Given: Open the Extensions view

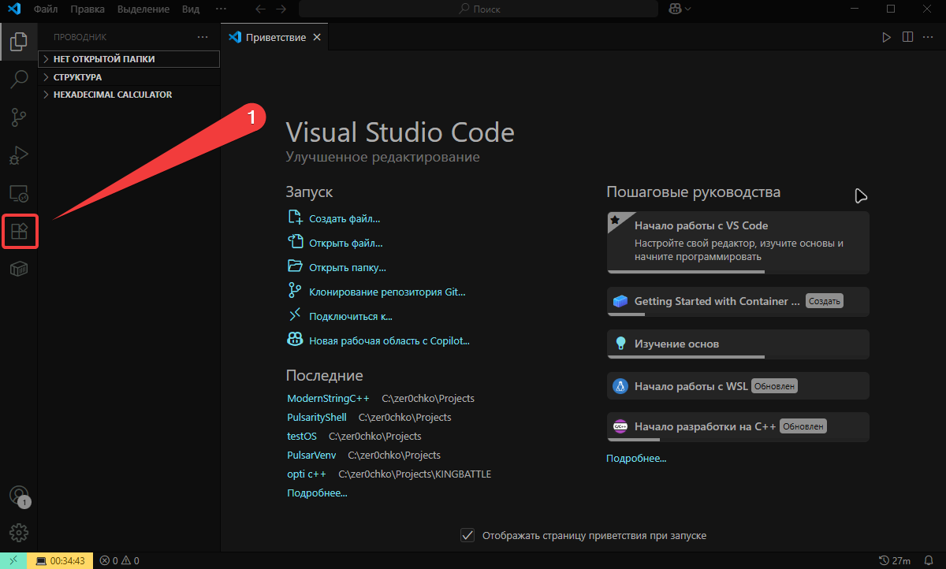Looking at the screenshot, I should tap(19, 232).
